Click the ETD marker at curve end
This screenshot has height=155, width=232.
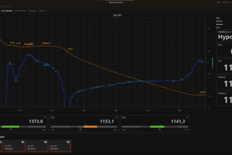click(203, 92)
